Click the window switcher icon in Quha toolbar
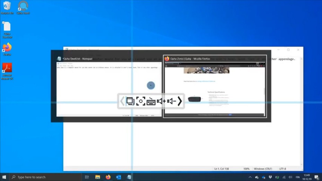 coord(130,101)
